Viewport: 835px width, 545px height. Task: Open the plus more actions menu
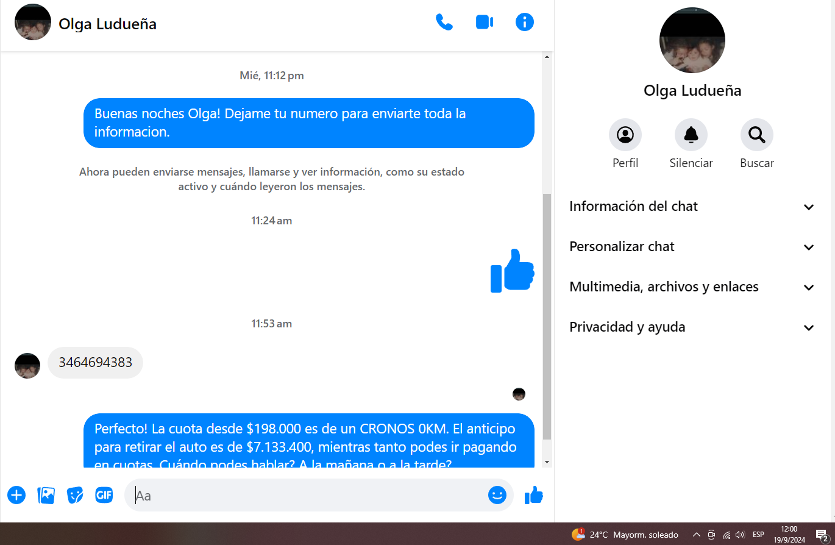click(16, 495)
